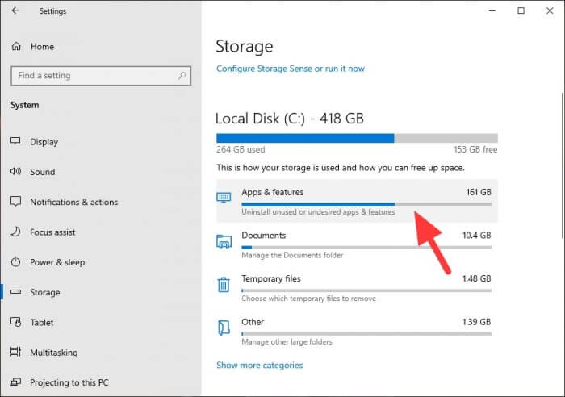Click the Local Disk usage bar

(x=357, y=138)
